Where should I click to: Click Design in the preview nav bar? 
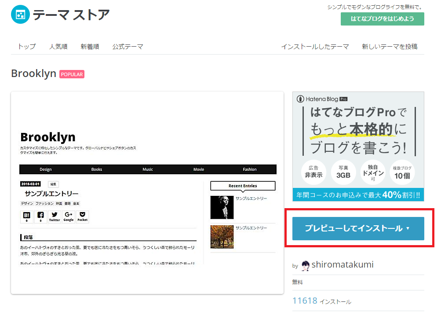coord(46,169)
